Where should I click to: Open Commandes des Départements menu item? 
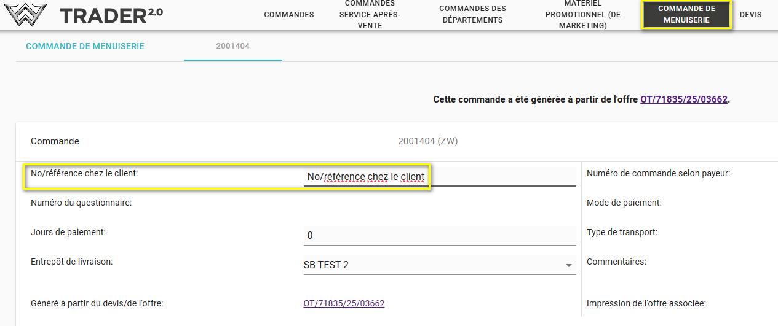coord(472,15)
